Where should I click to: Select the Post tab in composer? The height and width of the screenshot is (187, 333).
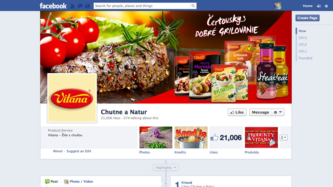click(51, 182)
